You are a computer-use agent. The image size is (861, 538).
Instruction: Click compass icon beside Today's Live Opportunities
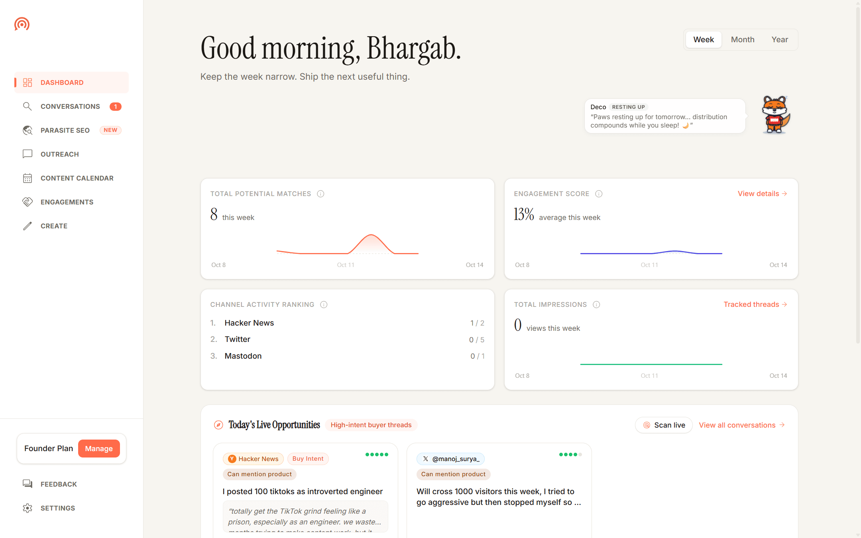tap(218, 425)
